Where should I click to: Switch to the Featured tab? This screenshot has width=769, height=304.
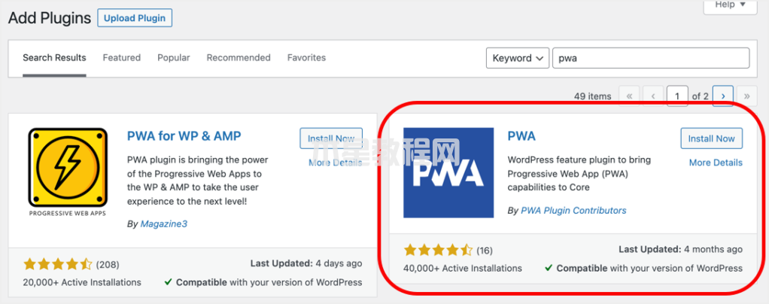pyautogui.click(x=122, y=58)
